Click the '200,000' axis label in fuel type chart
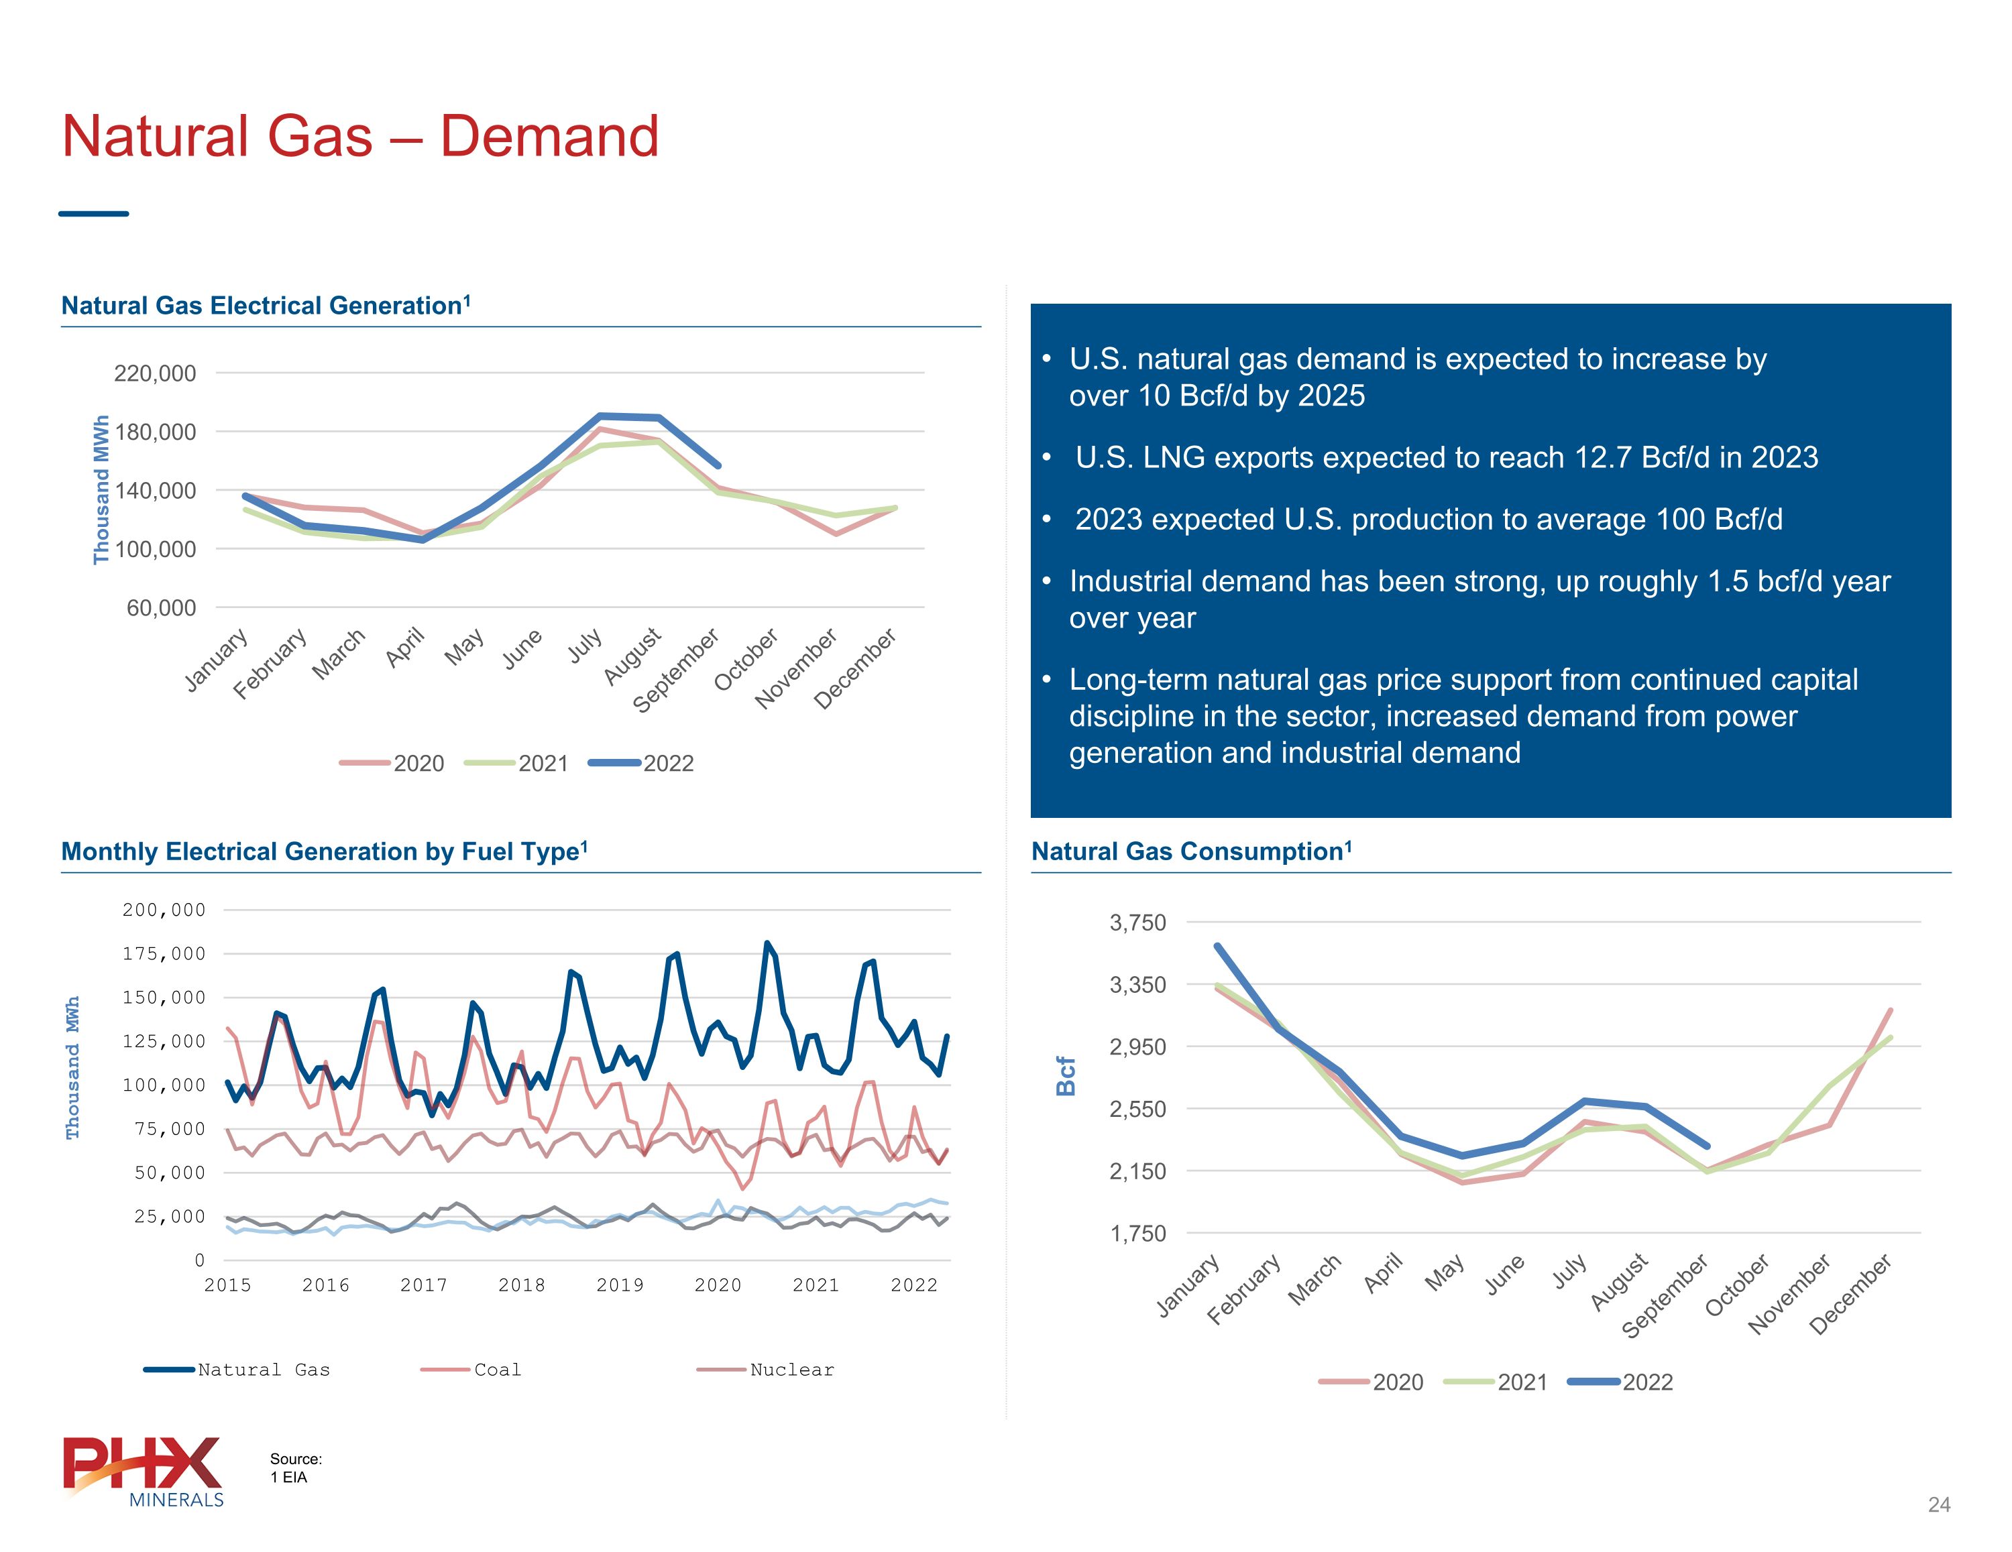This screenshot has height=1552, width=2012. click(164, 910)
